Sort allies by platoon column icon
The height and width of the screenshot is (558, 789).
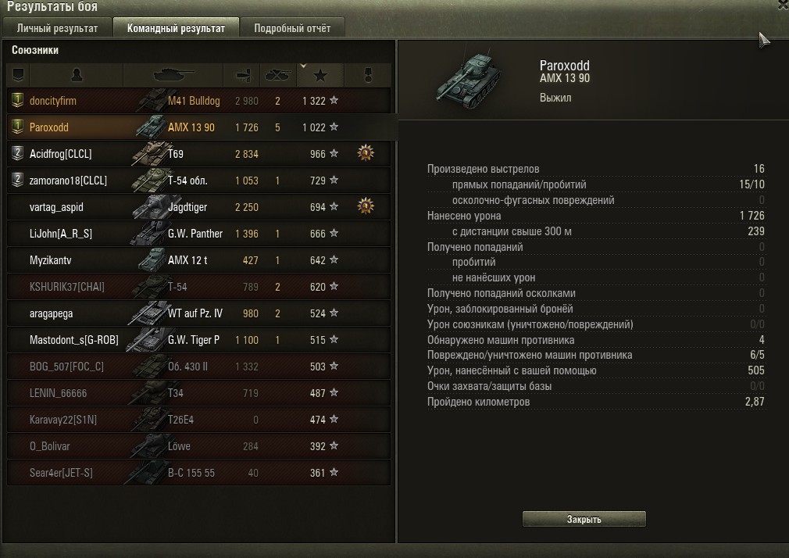(x=18, y=75)
